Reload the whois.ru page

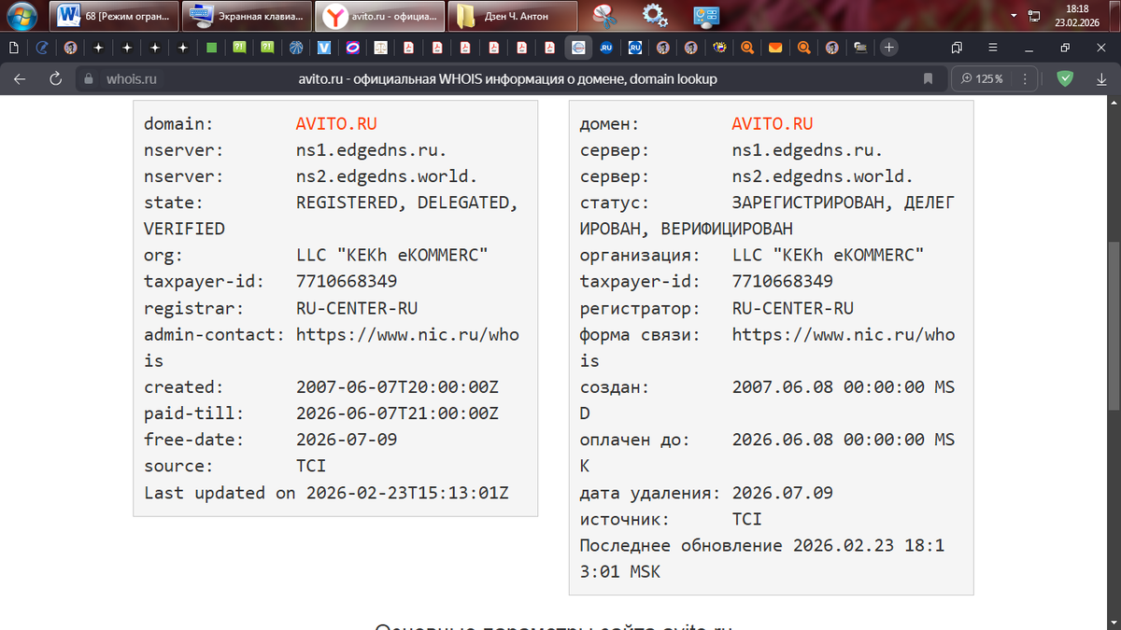tap(55, 79)
